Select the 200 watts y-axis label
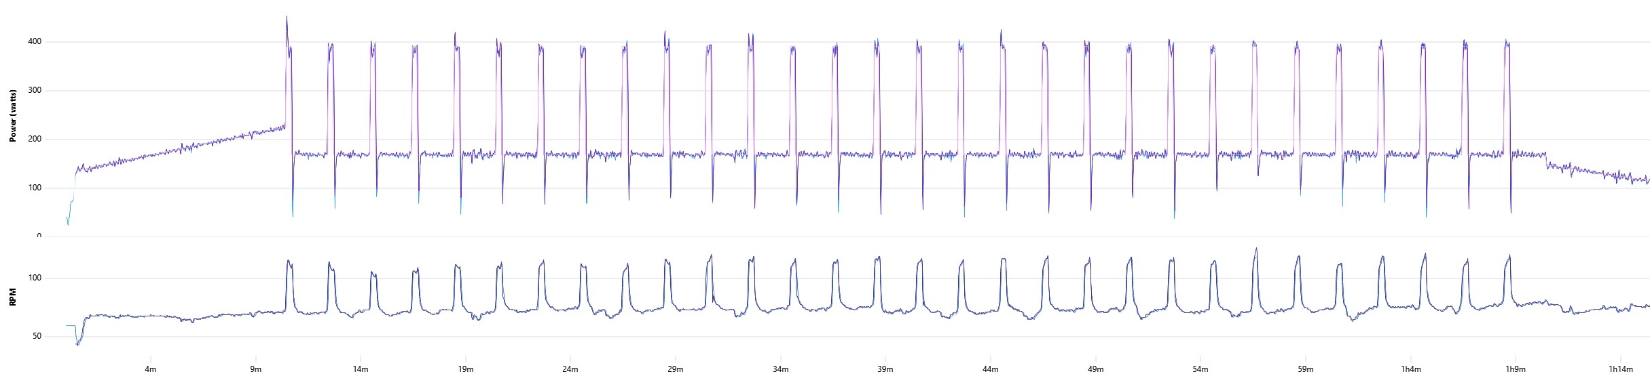The image size is (1650, 376). coord(34,140)
